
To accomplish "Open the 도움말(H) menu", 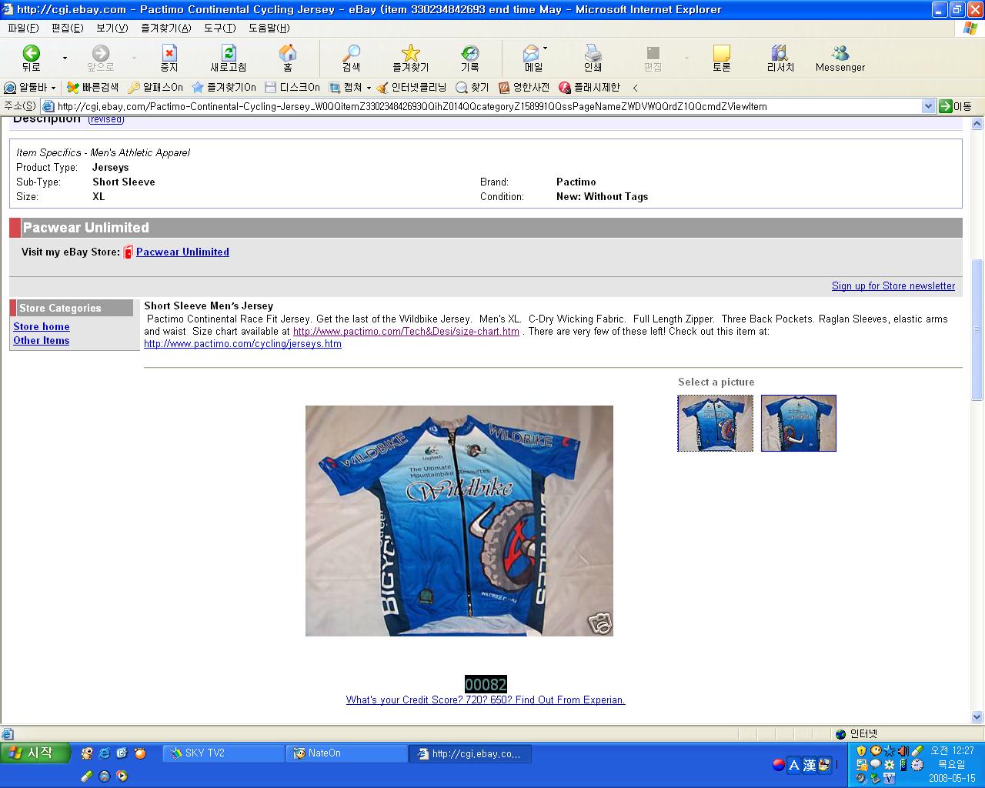I will click(269, 28).
